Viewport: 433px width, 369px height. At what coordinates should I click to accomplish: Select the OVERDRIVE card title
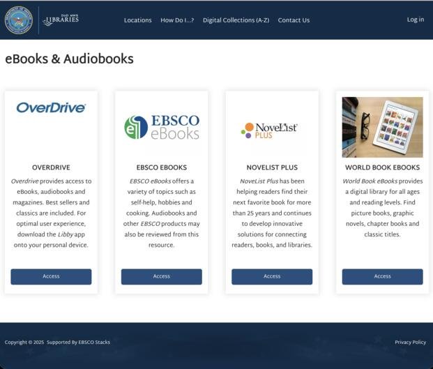51,167
